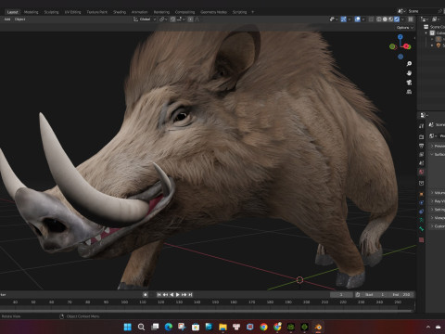The image size is (445, 334).
Task: Play animation forward
Action: [x=178, y=295]
